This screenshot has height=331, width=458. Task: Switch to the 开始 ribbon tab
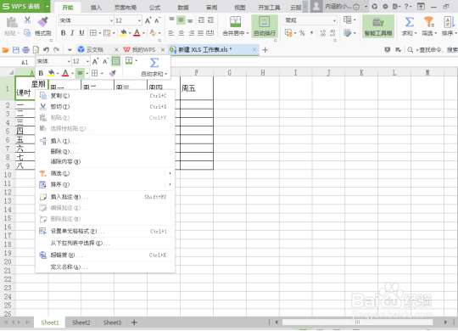pos(68,8)
